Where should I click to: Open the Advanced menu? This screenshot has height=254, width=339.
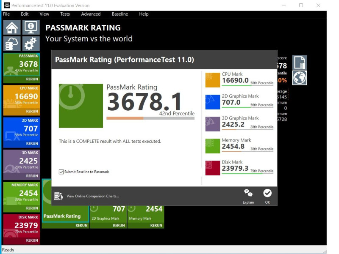point(91,14)
